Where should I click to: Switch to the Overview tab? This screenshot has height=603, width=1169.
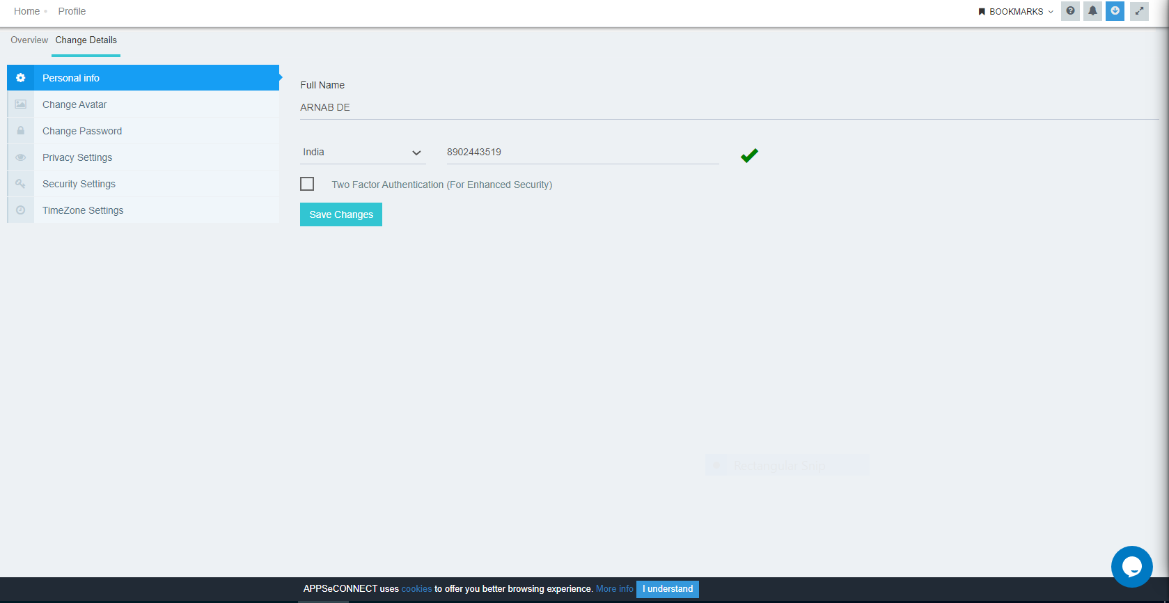click(29, 40)
